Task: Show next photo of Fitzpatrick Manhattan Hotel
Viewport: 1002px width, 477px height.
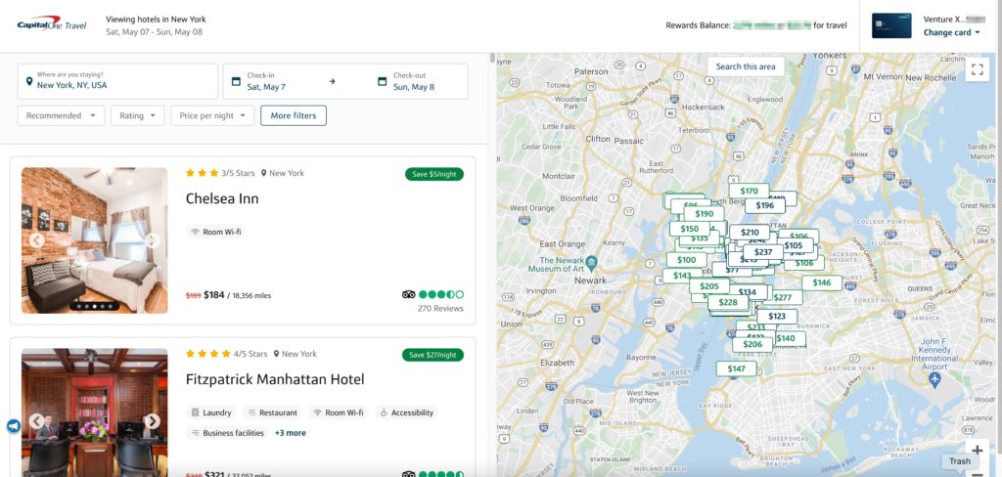Action: [x=152, y=421]
